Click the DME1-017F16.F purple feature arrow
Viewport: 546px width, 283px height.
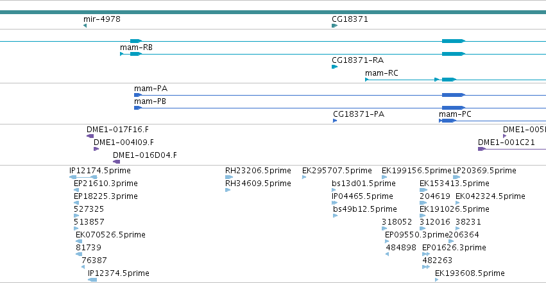(x=90, y=136)
